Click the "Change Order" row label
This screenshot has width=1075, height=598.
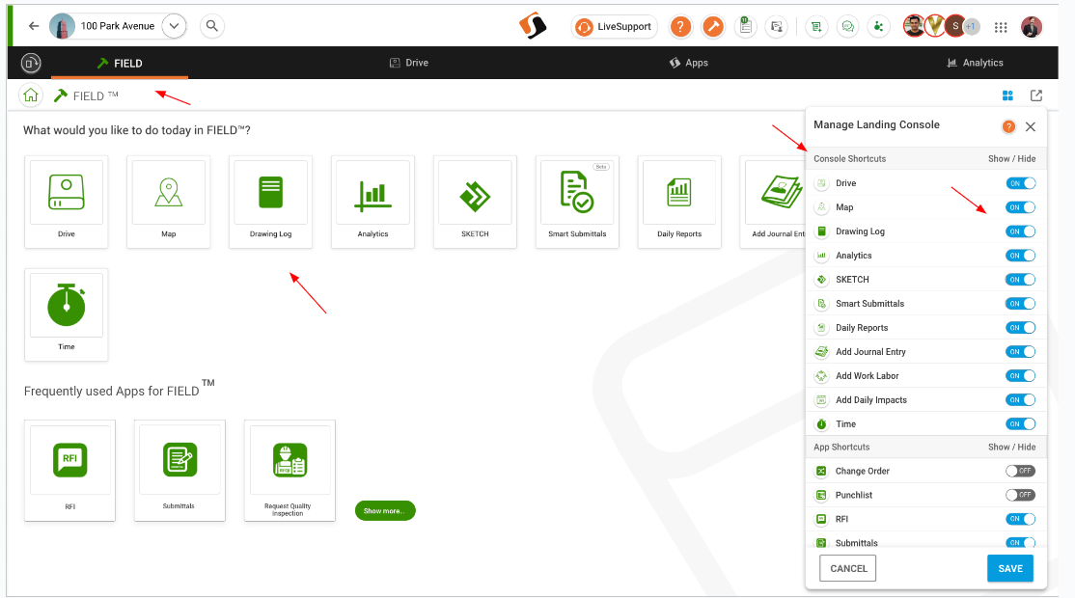tap(862, 472)
